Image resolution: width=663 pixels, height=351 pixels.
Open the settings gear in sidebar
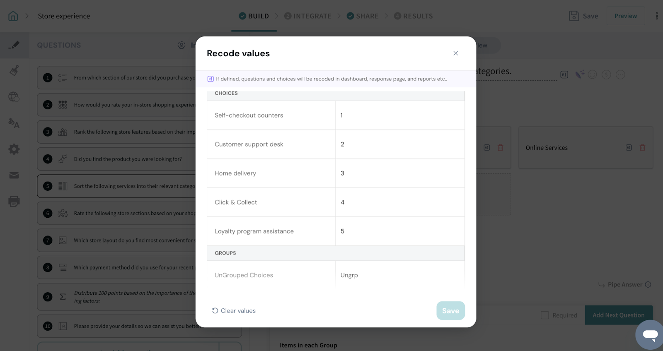14,149
